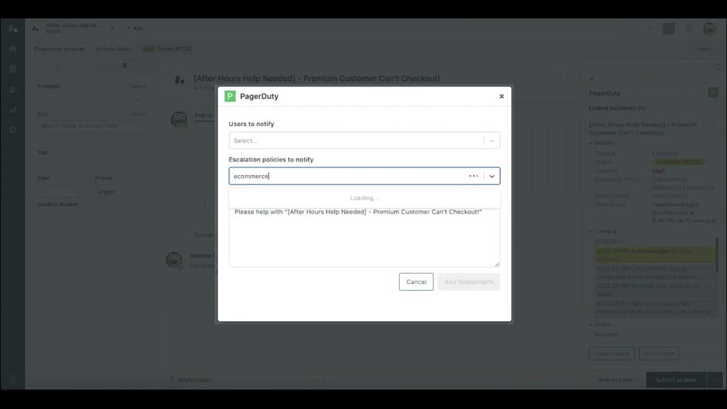
Task: Open the Stay on ticket dropdown
Action: [619, 379]
